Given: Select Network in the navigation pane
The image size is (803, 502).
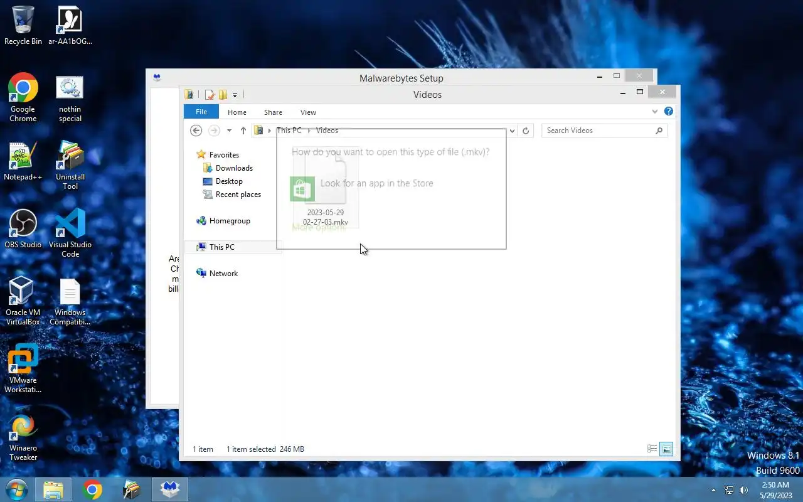Looking at the screenshot, I should [223, 274].
